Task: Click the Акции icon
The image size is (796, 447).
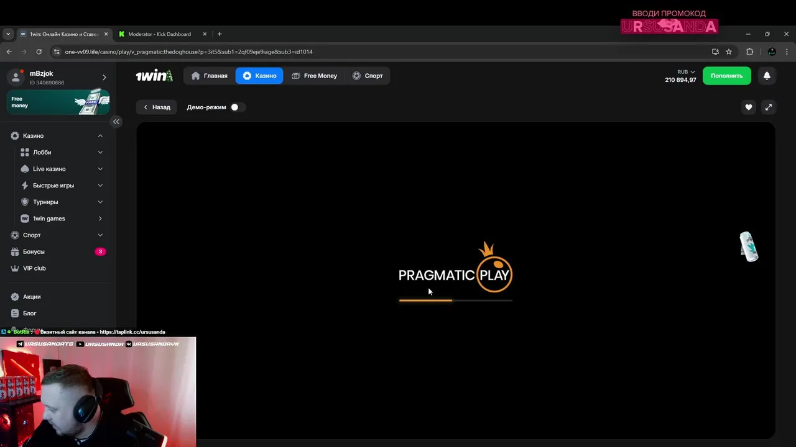Action: pos(15,297)
